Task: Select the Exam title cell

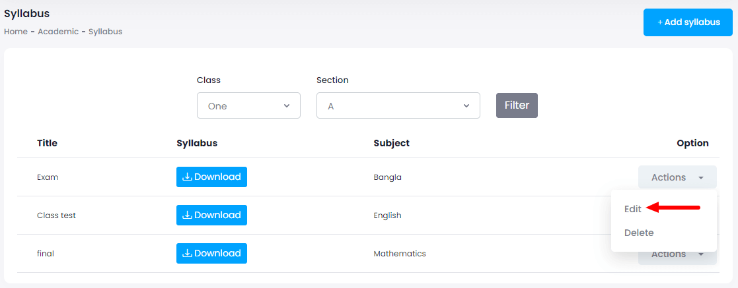Action: 48,177
